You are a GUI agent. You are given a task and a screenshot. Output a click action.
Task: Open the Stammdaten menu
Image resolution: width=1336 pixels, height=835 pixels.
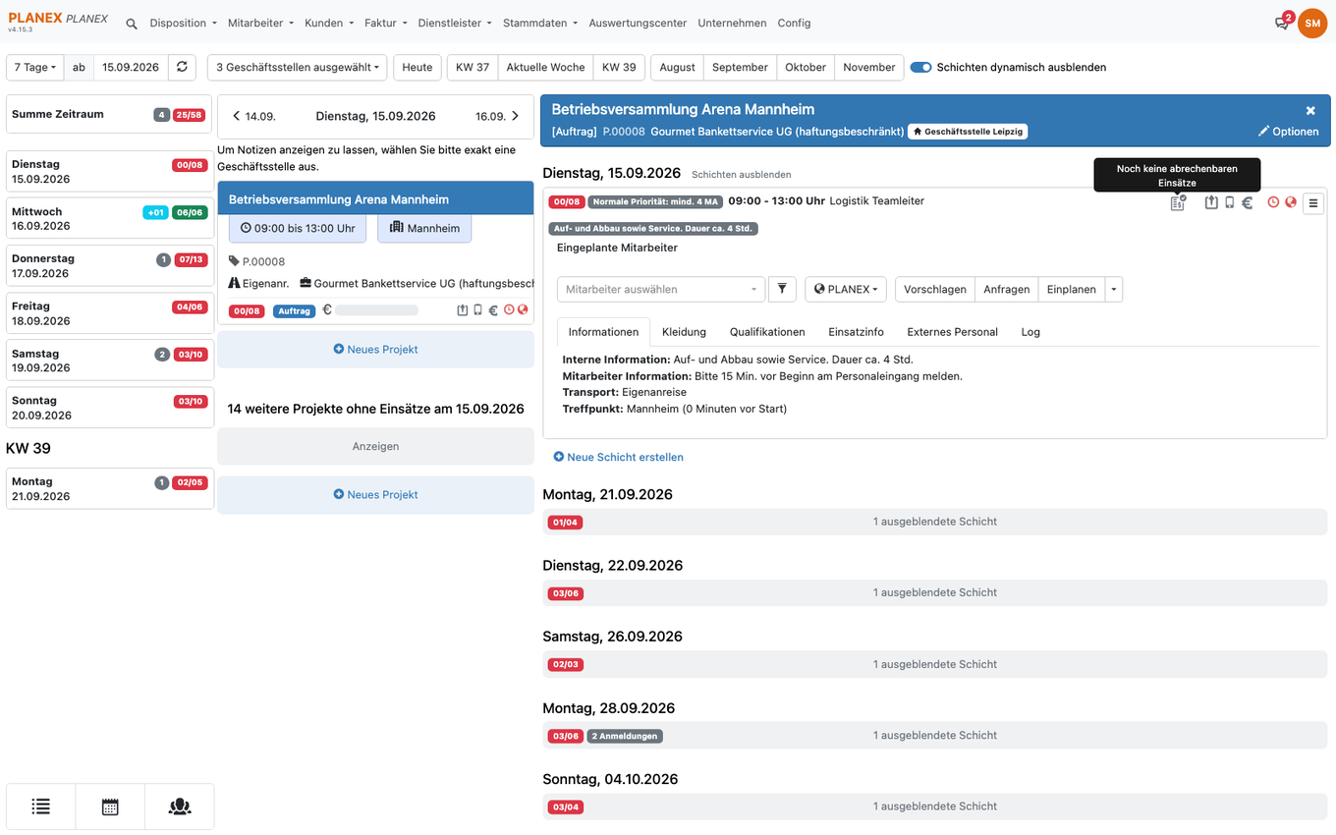539,23
